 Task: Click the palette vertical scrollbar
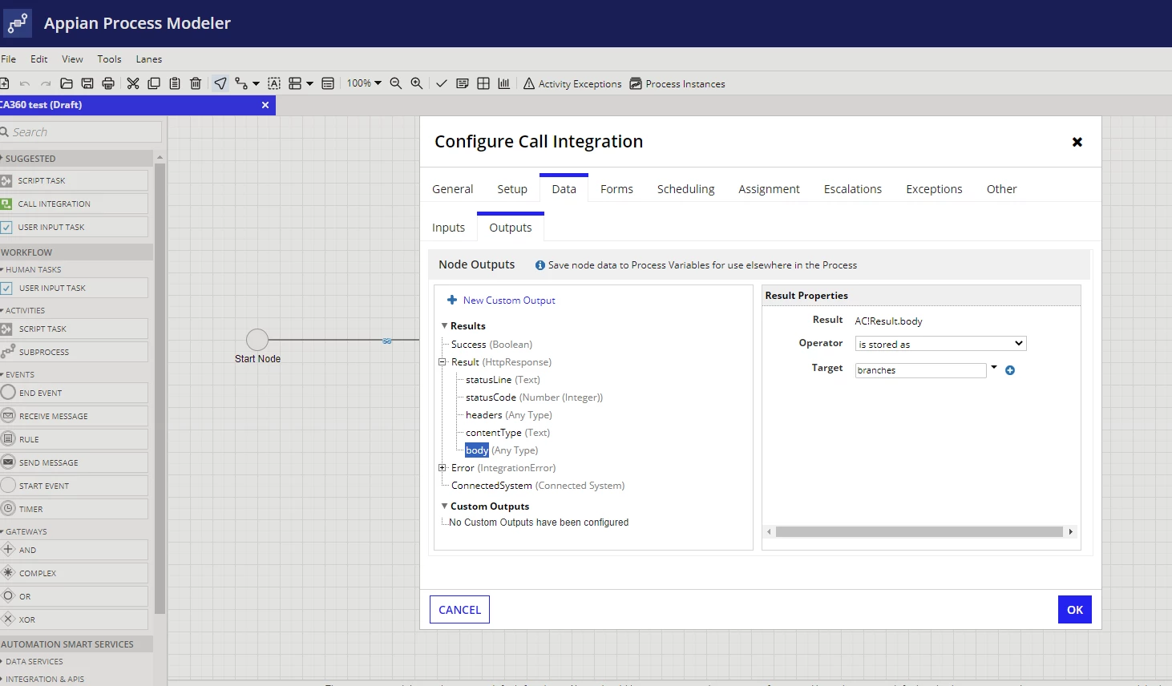(x=160, y=389)
